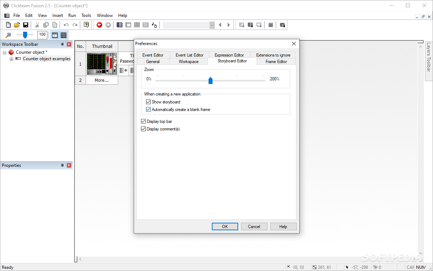This screenshot has width=433, height=271.
Task: Collapse the Counter object tree node
Action: pyautogui.click(x=4, y=52)
